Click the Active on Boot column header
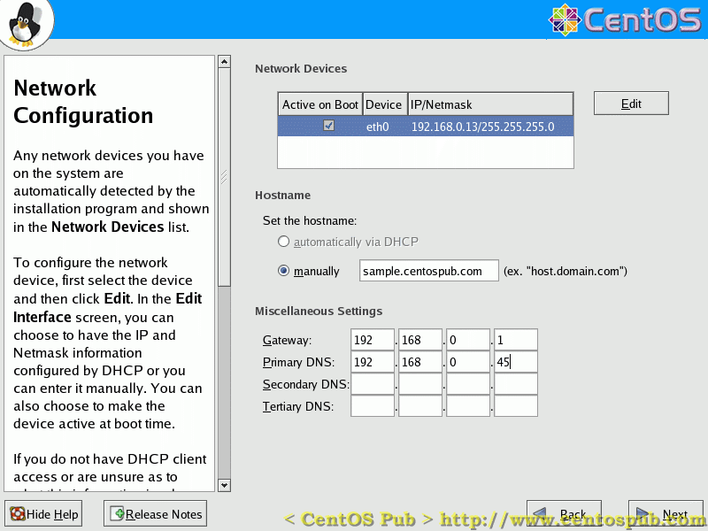This screenshot has width=708, height=531. point(319,104)
